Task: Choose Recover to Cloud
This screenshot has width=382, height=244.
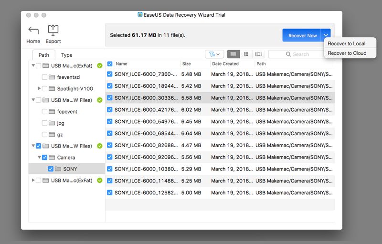Action: (x=347, y=53)
